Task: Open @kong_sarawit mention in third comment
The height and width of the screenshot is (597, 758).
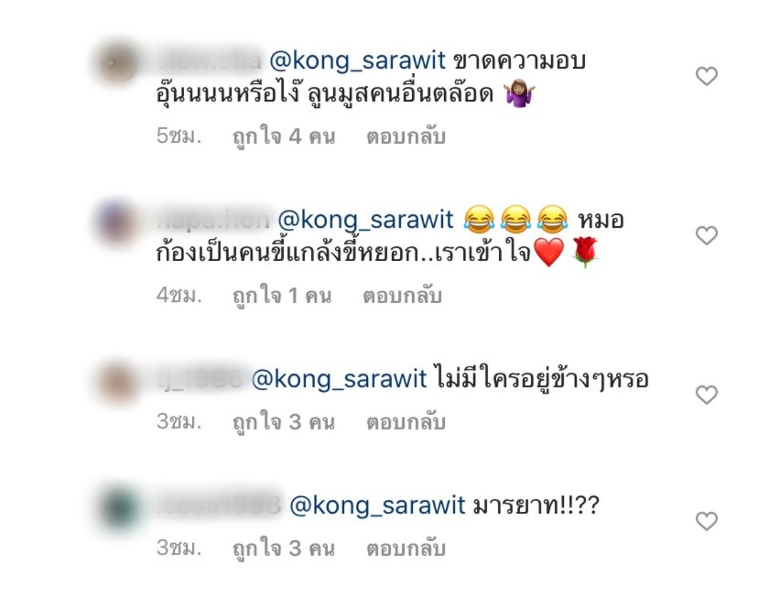Action: [339, 379]
